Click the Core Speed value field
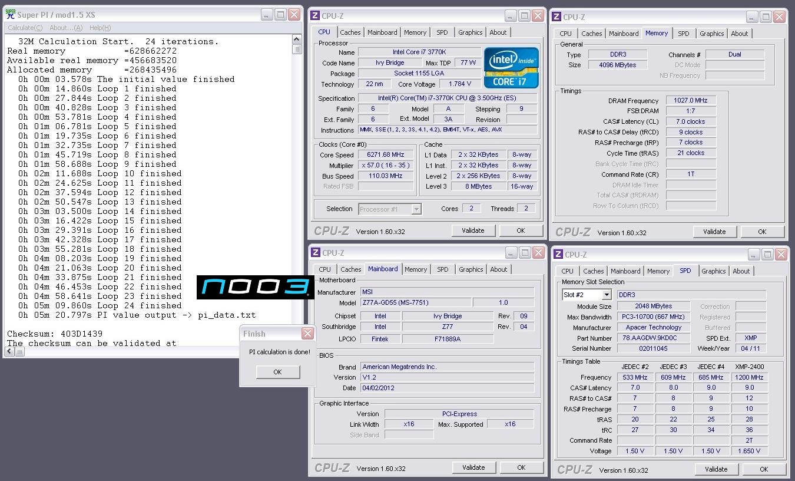The width and height of the screenshot is (795, 481). 385,155
